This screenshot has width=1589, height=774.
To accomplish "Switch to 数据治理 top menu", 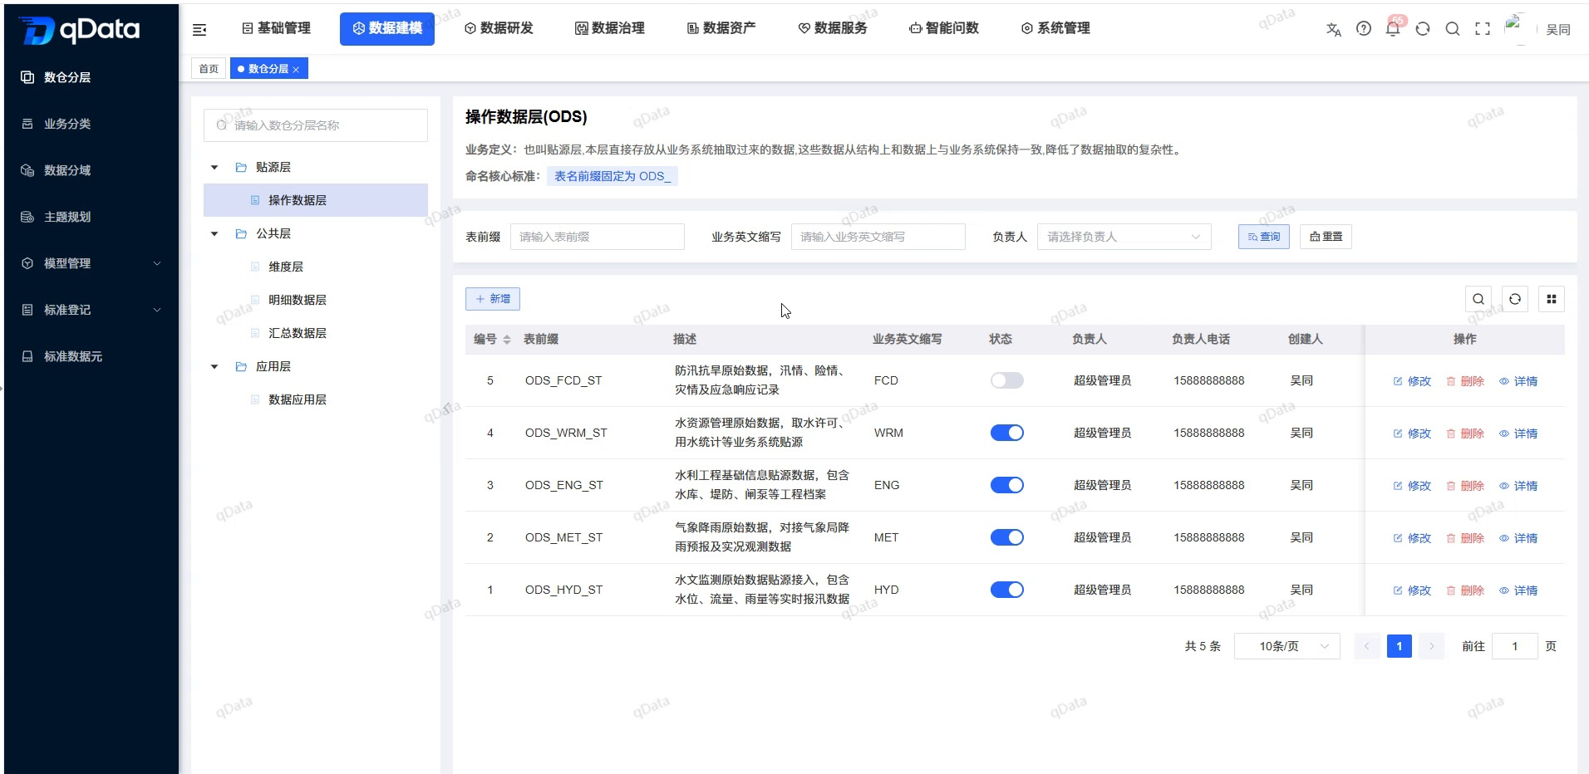I will [610, 28].
